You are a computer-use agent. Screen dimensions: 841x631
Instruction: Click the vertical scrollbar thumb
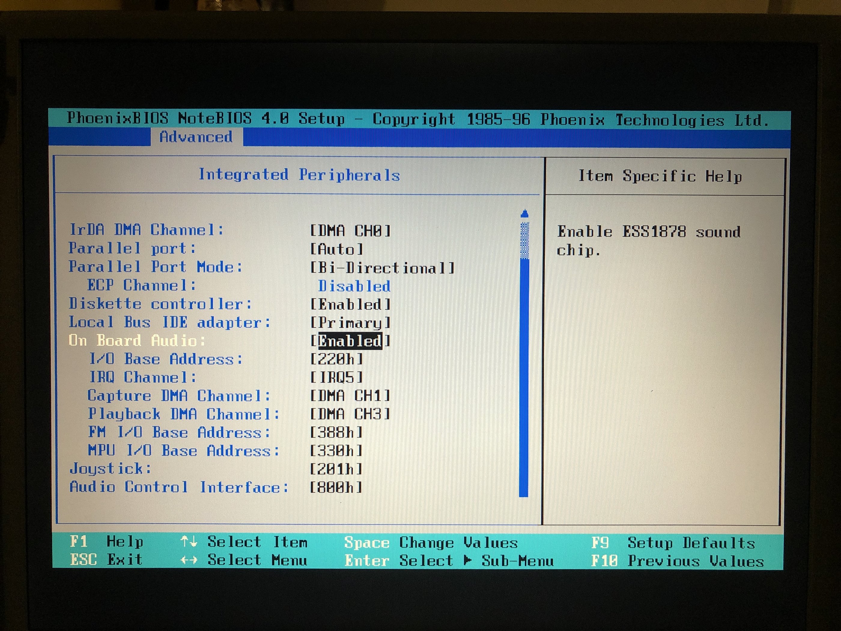click(524, 240)
